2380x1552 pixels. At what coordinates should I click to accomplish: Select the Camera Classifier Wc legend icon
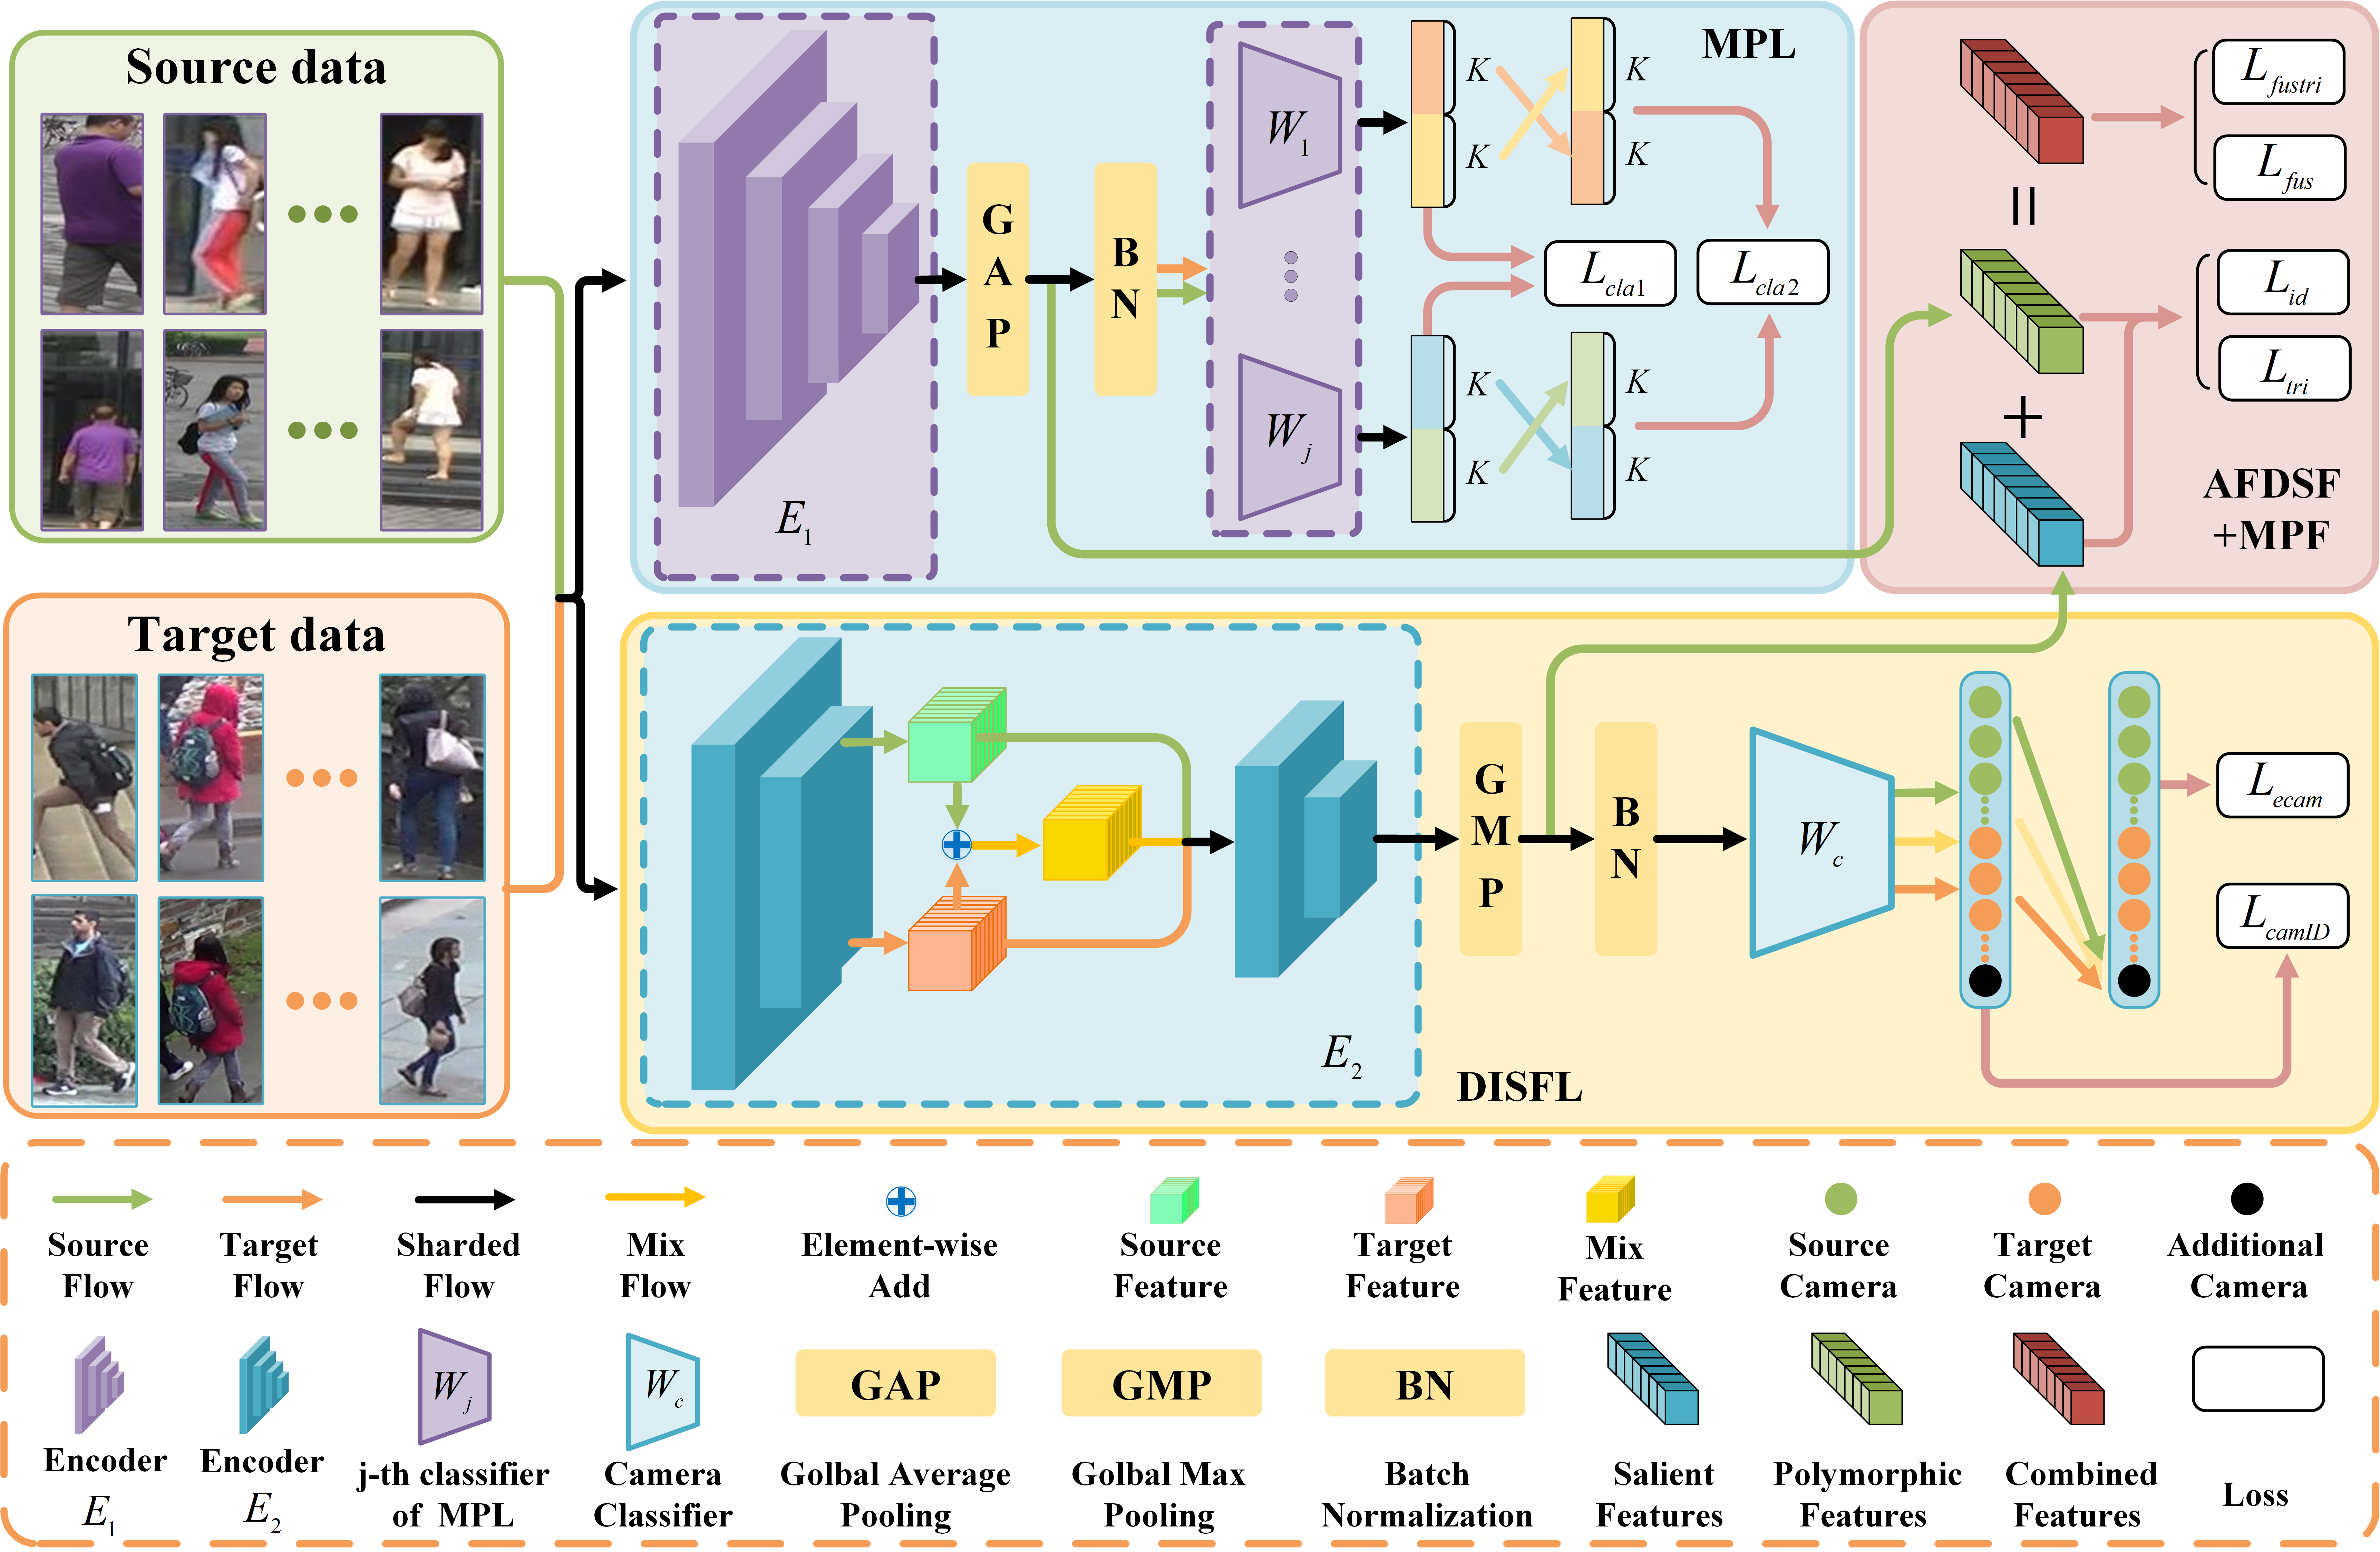click(663, 1391)
